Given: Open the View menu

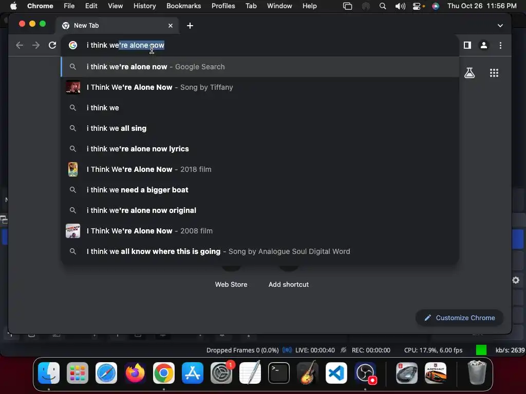Looking at the screenshot, I should tap(115, 6).
